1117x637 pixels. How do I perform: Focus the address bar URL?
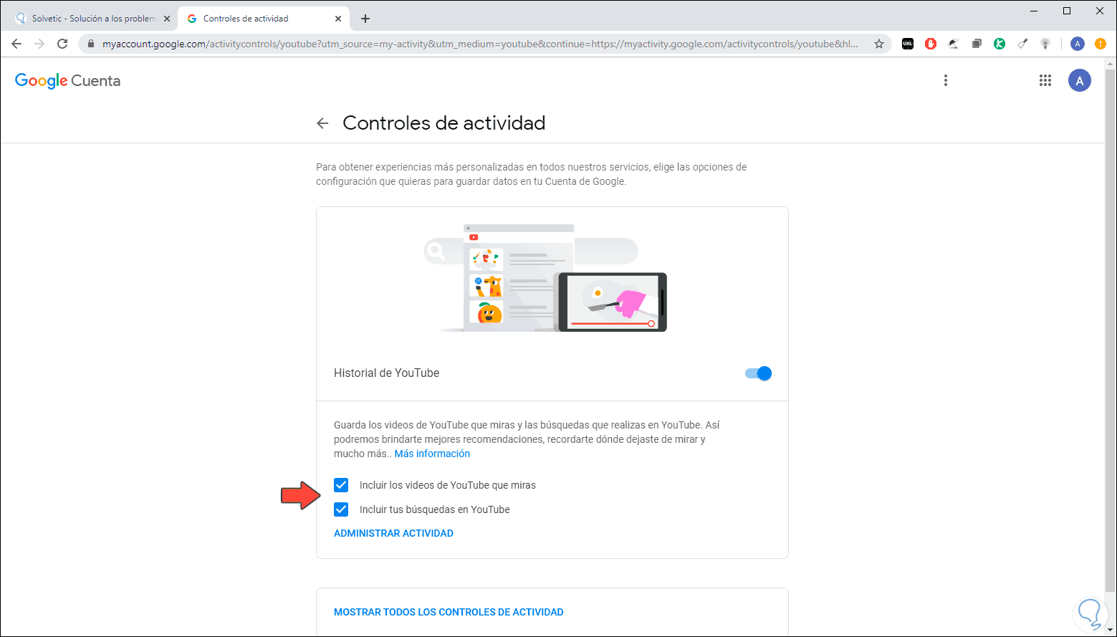[x=480, y=44]
